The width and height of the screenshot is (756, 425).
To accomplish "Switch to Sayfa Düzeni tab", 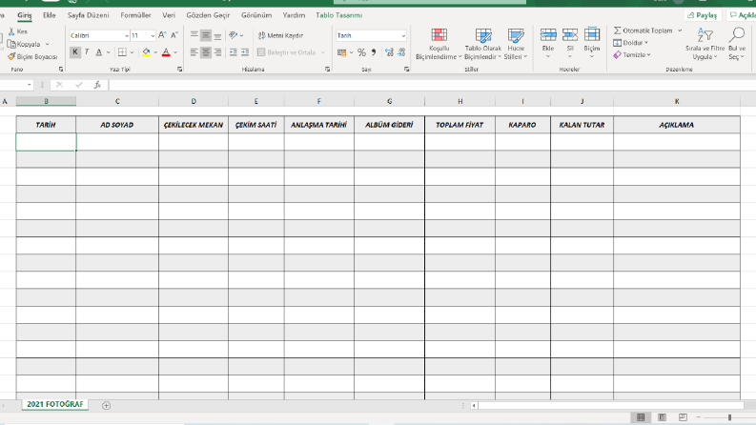I will (89, 15).
